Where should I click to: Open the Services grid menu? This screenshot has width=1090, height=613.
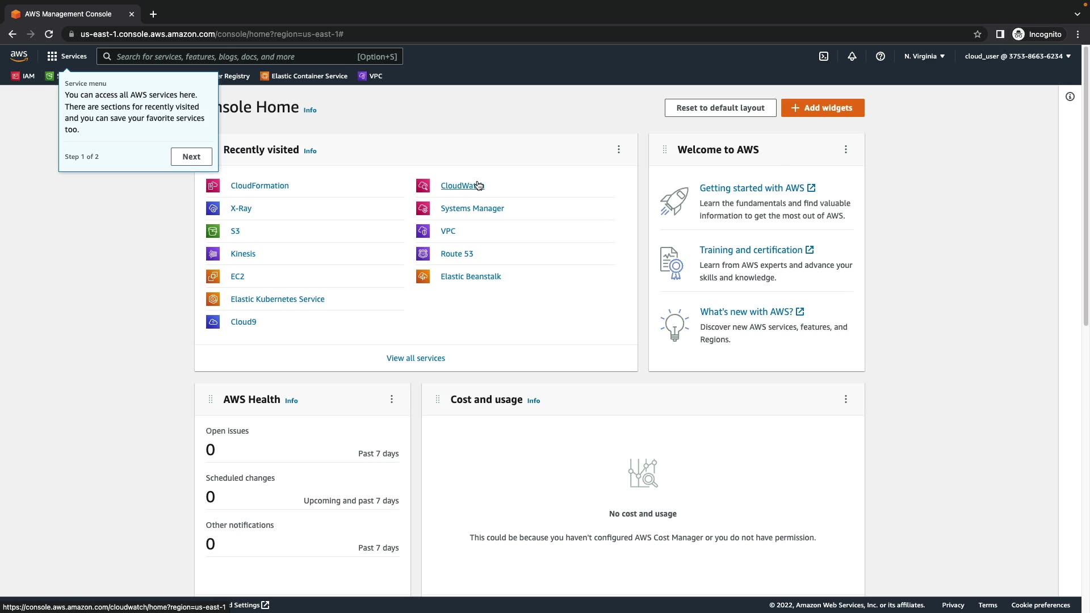pyautogui.click(x=67, y=56)
